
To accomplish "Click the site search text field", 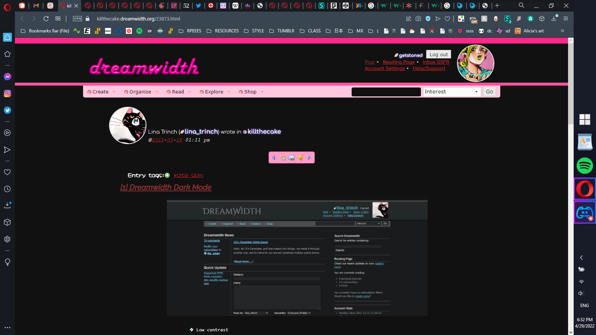I will (x=386, y=92).
